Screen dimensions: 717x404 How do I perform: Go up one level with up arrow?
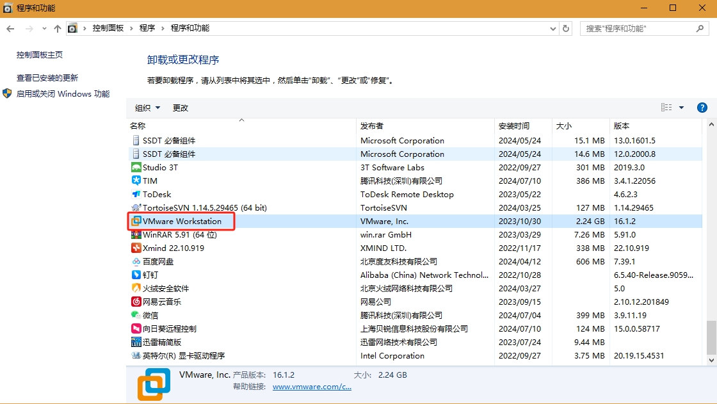coord(57,28)
